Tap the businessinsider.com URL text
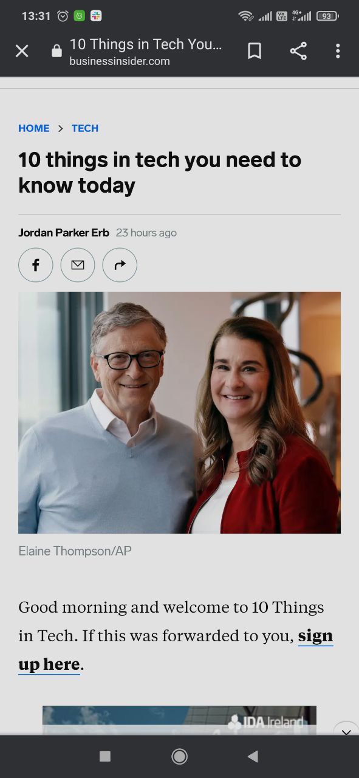Viewport: 359px width, 778px height. [x=120, y=61]
